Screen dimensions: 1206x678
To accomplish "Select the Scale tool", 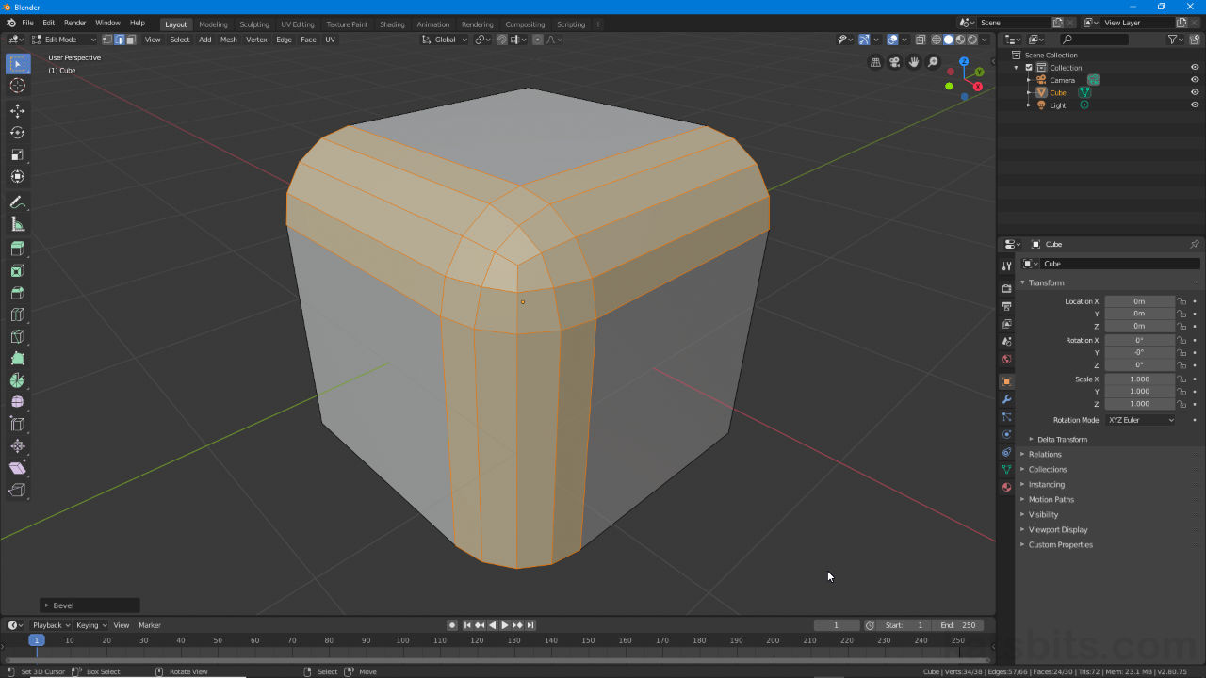I will click(x=18, y=154).
